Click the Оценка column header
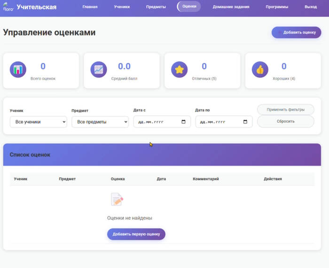329x268 pixels. [117, 179]
